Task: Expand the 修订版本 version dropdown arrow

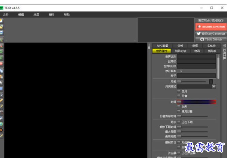Action: click(x=181, y=71)
